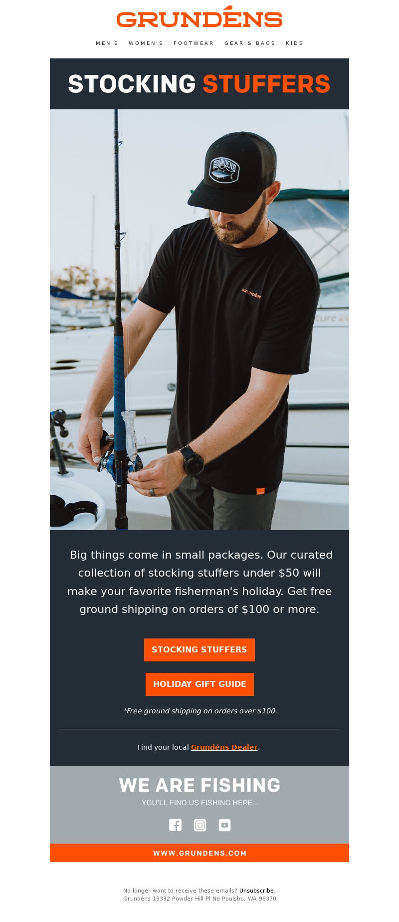This screenshot has height=922, width=399.
Task: Follow the Grundéns Dealer link
Action: point(224,747)
